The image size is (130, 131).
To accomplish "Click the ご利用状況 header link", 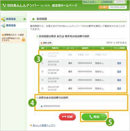I will point(107,2).
